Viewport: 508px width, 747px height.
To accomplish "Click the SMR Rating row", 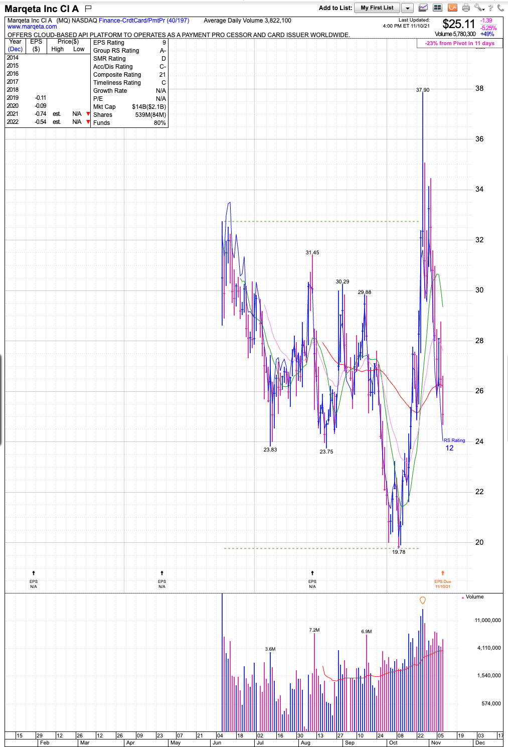I will pos(129,59).
